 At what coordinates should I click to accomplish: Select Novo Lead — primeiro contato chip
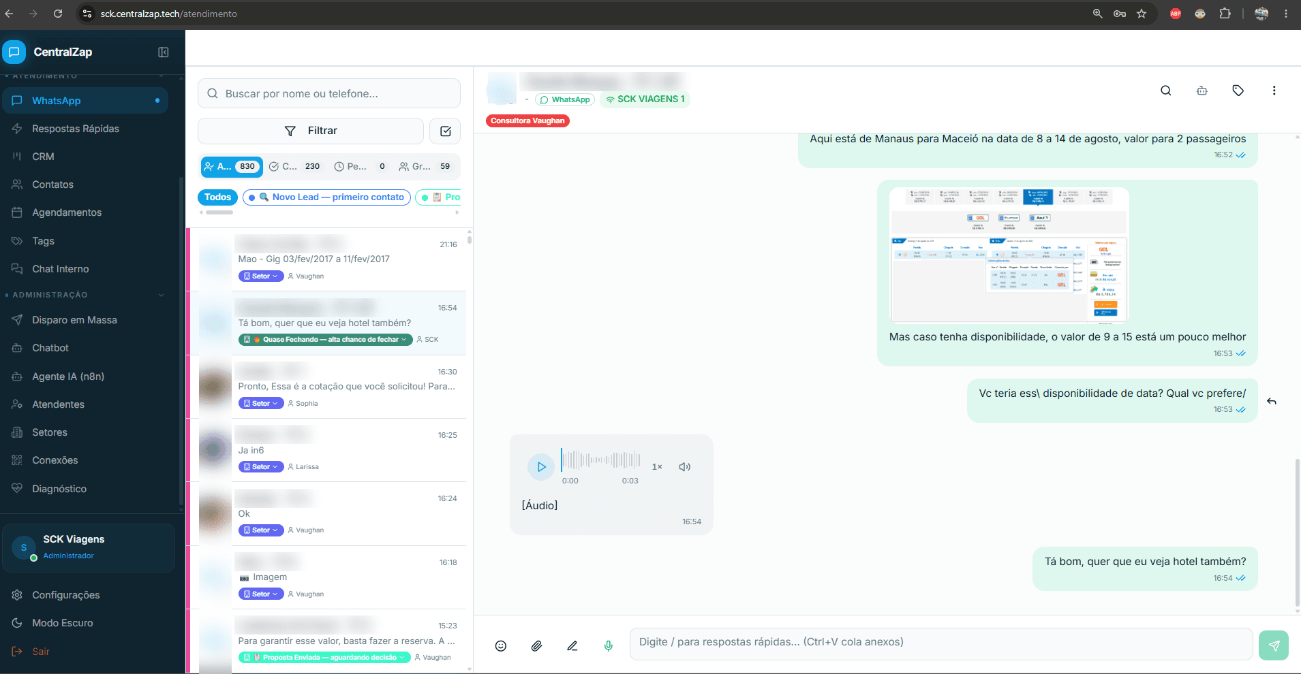327,197
